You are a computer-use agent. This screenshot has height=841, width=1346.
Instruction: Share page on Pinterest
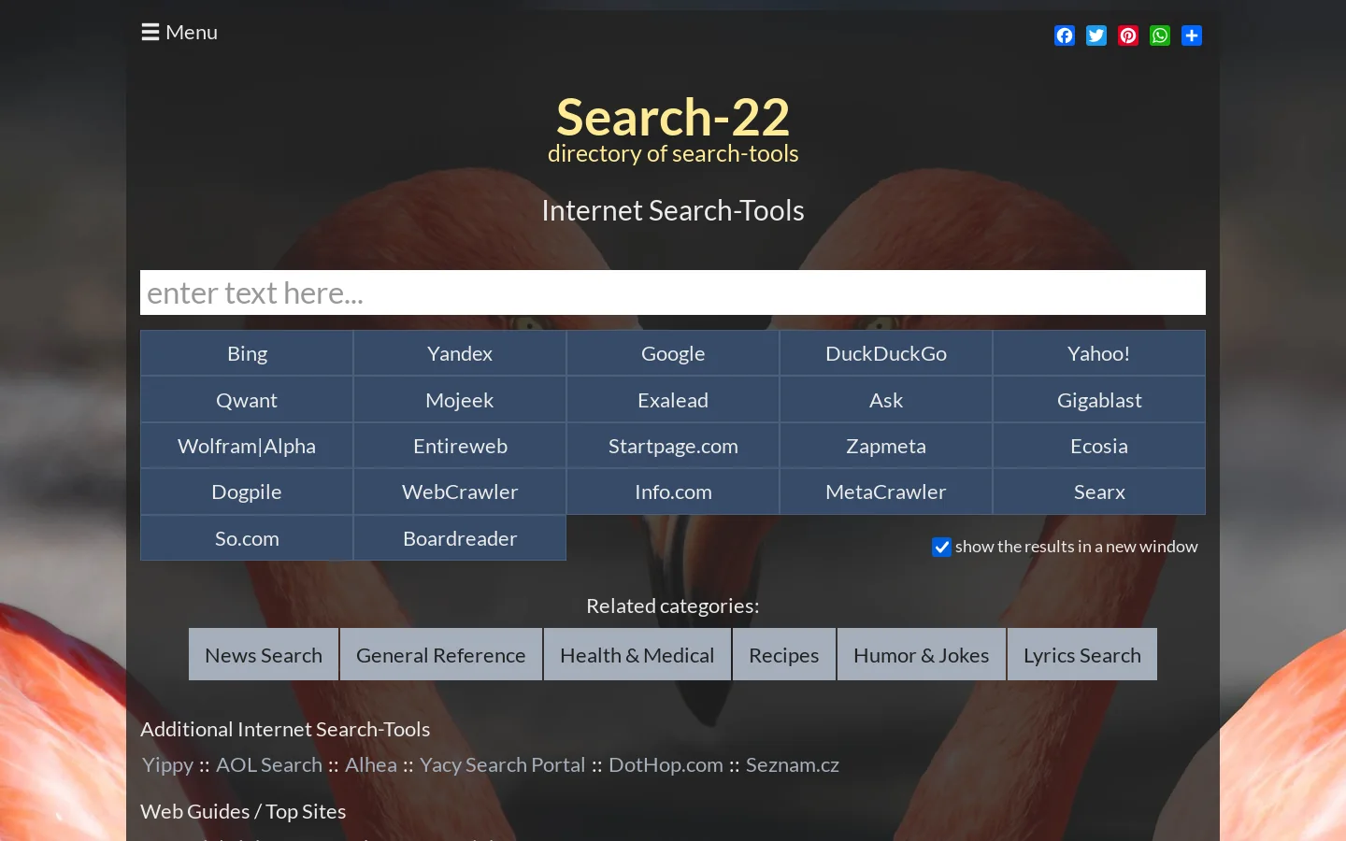[x=1128, y=36]
